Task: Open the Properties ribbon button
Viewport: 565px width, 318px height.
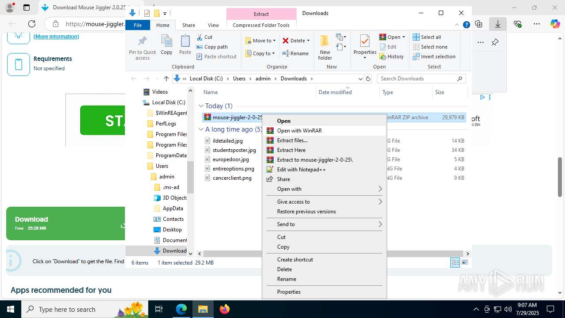Action: point(365,47)
